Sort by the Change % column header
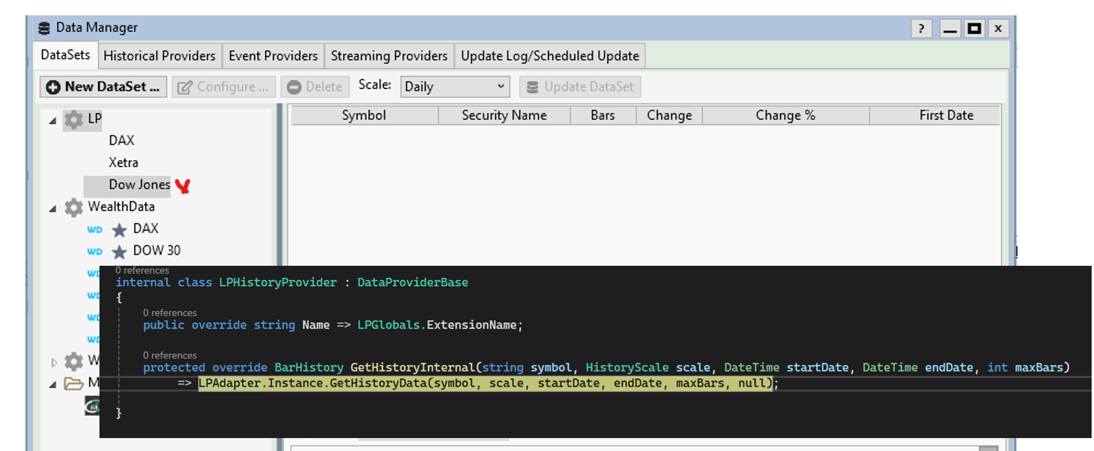This screenshot has width=1094, height=451. pos(786,115)
